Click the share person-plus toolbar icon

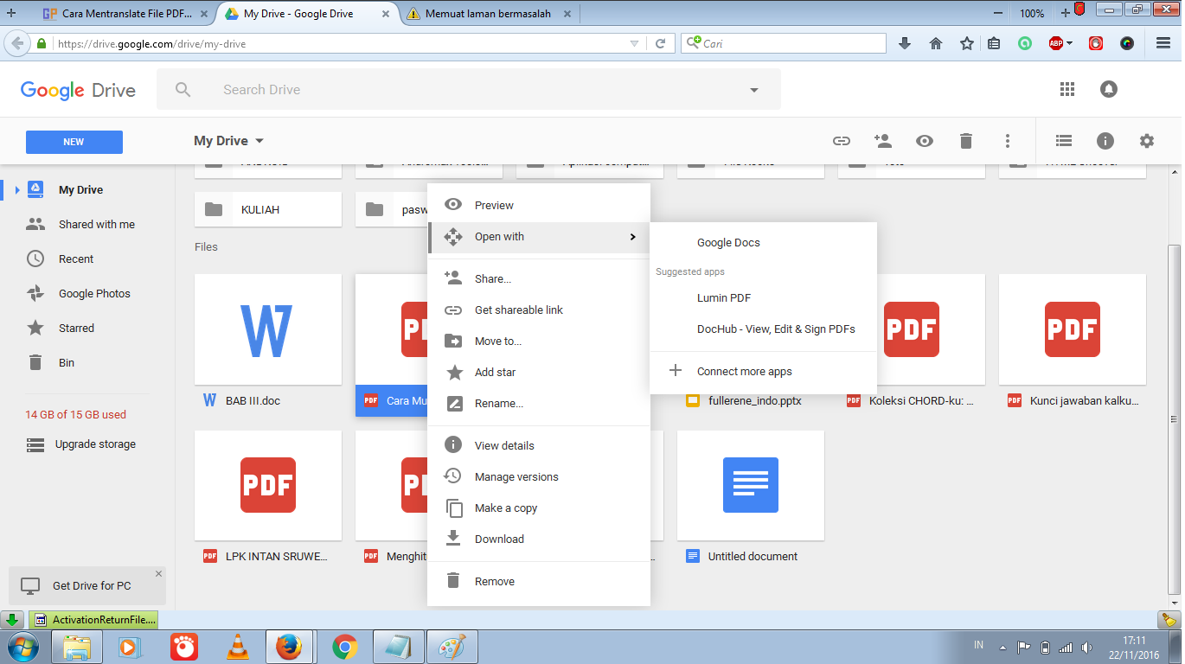point(883,141)
